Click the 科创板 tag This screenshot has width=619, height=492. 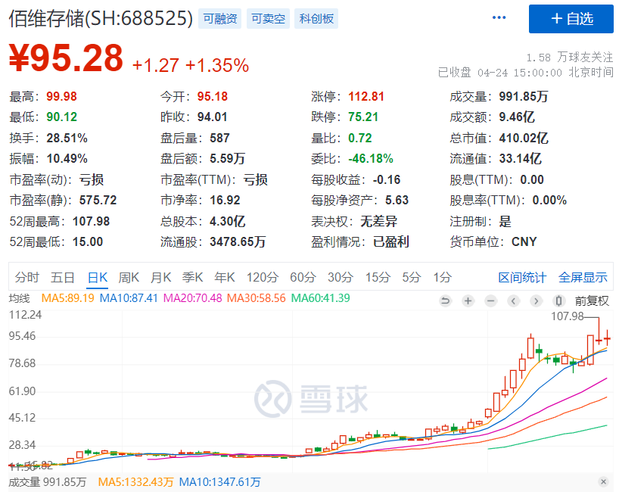[x=316, y=19]
